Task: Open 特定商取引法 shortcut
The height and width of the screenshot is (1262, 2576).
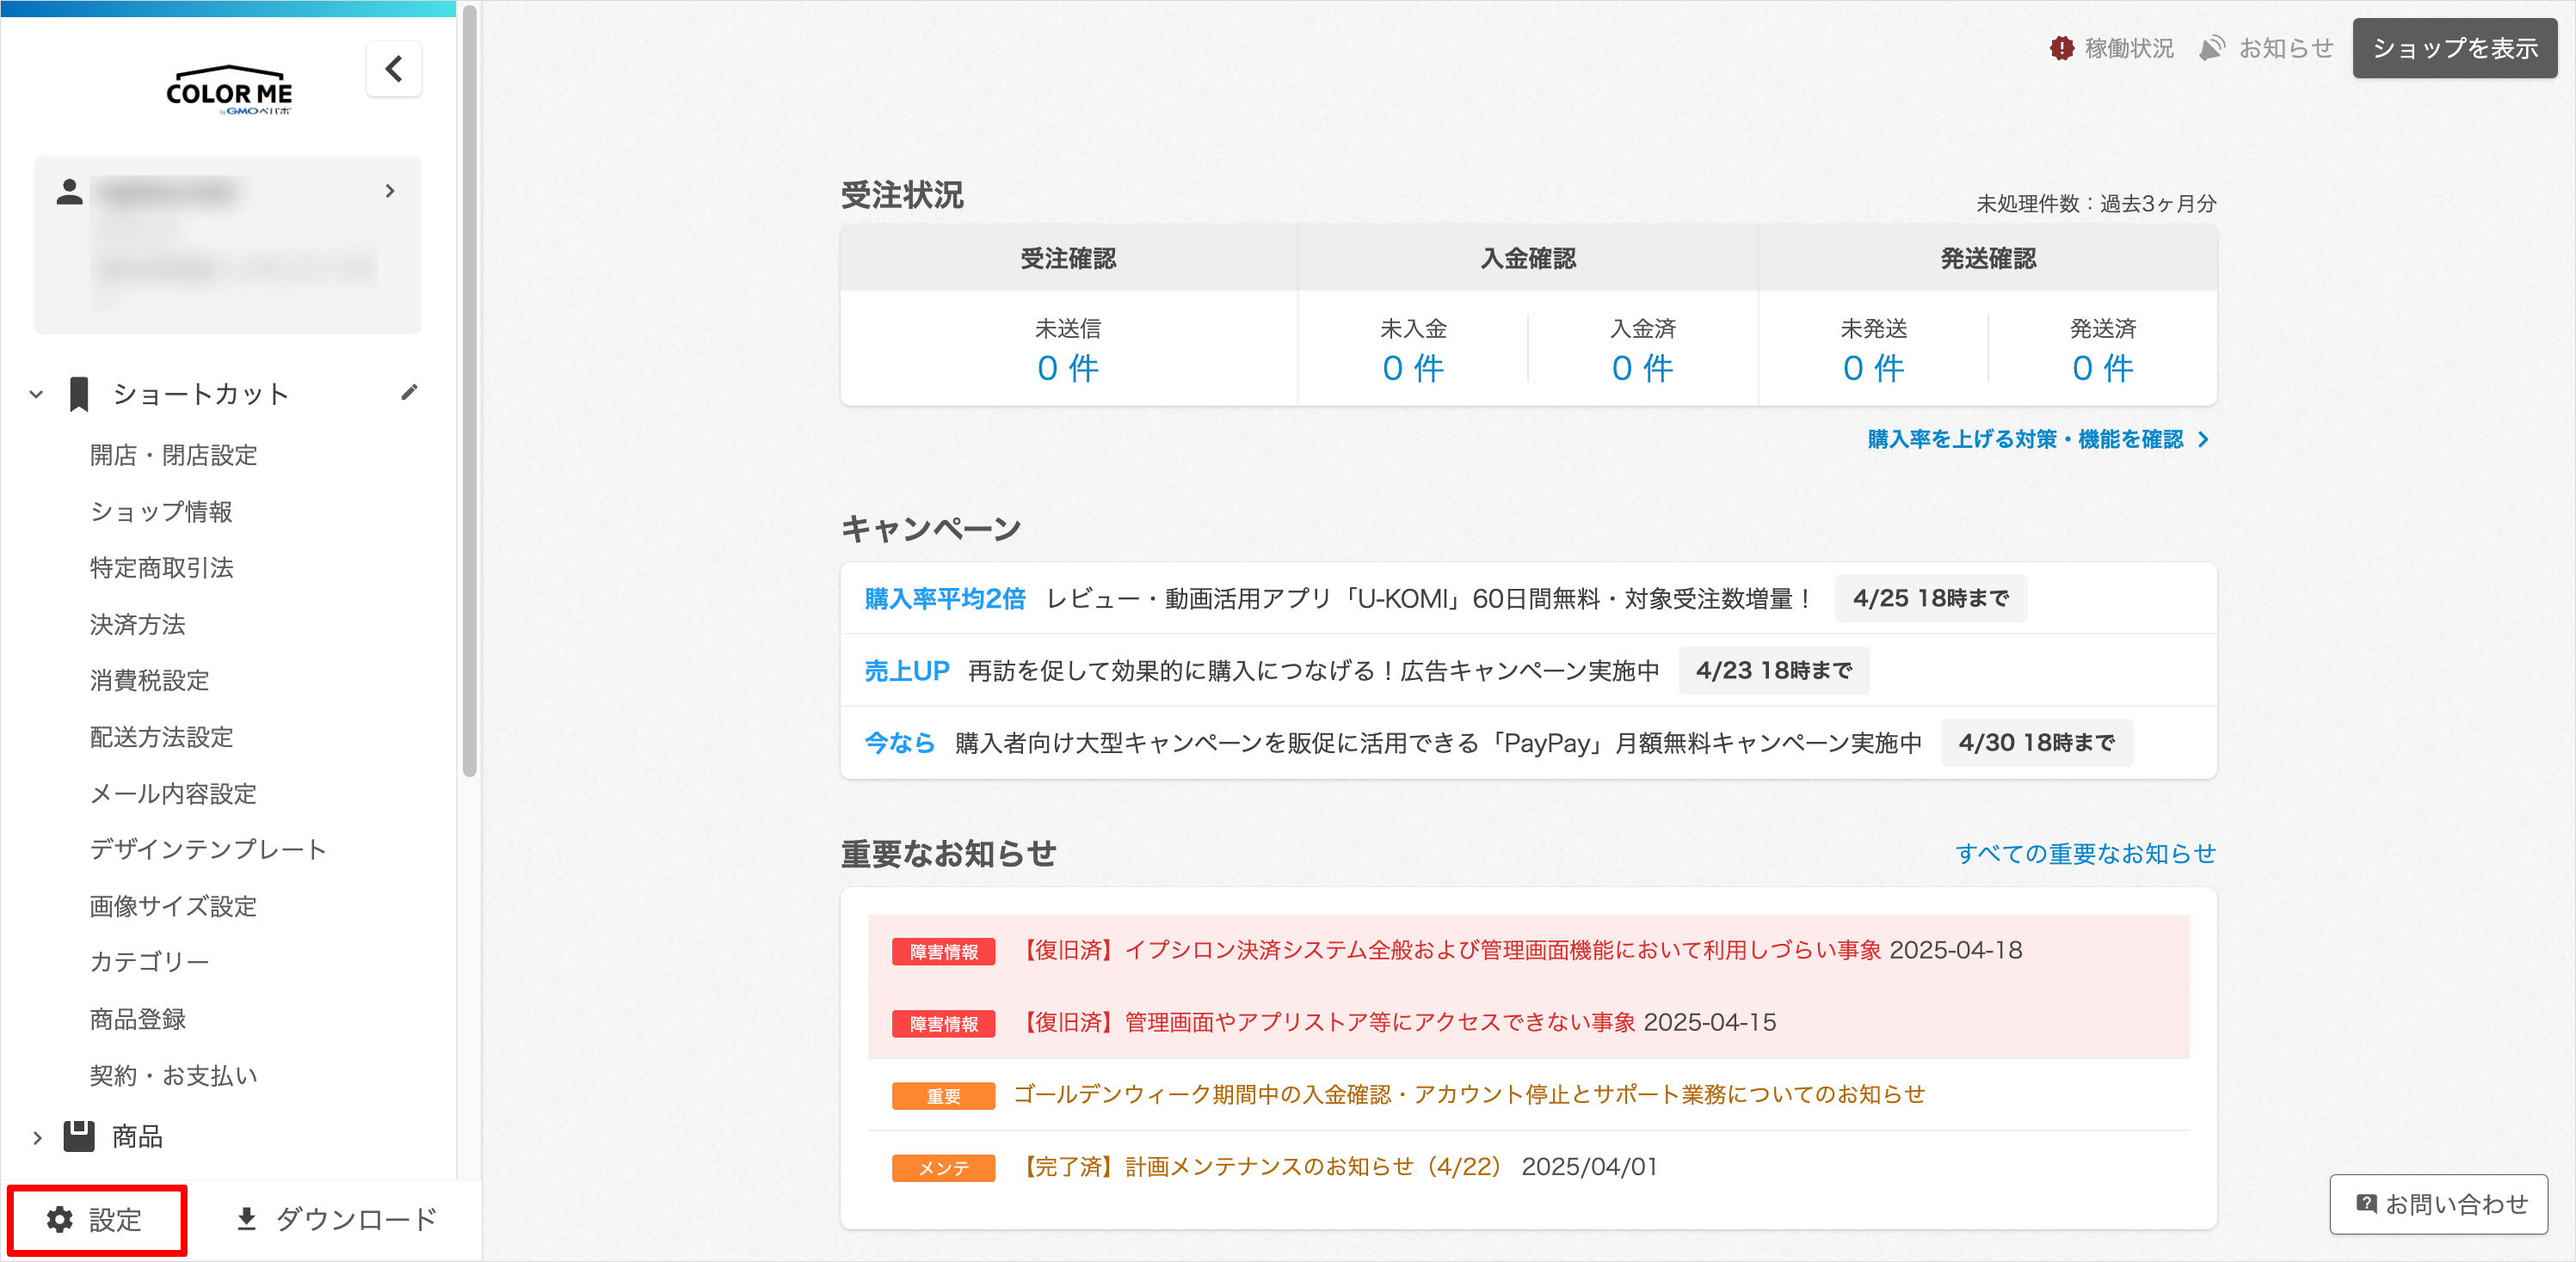Action: tap(161, 567)
